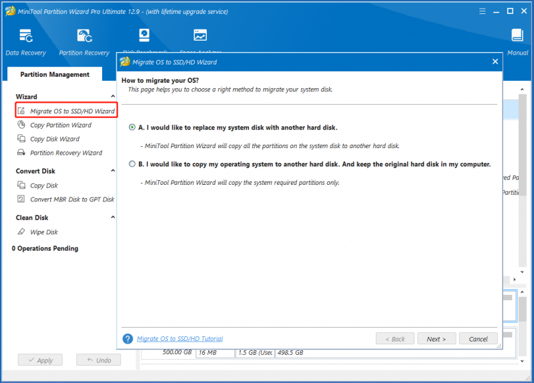Click the Convert MBR to GPT icon
This screenshot has width=534, height=383.
pos(21,199)
